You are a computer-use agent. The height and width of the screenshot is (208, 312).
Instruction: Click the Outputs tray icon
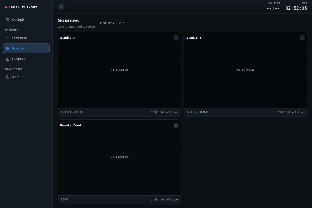[8, 59]
